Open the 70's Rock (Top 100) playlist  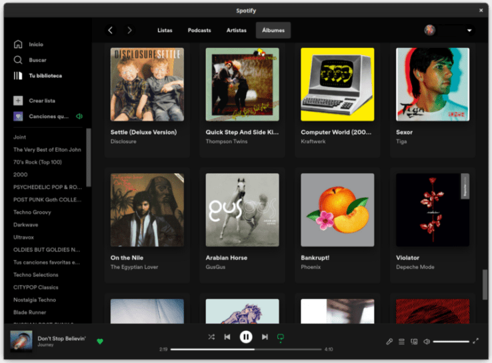pos(37,162)
